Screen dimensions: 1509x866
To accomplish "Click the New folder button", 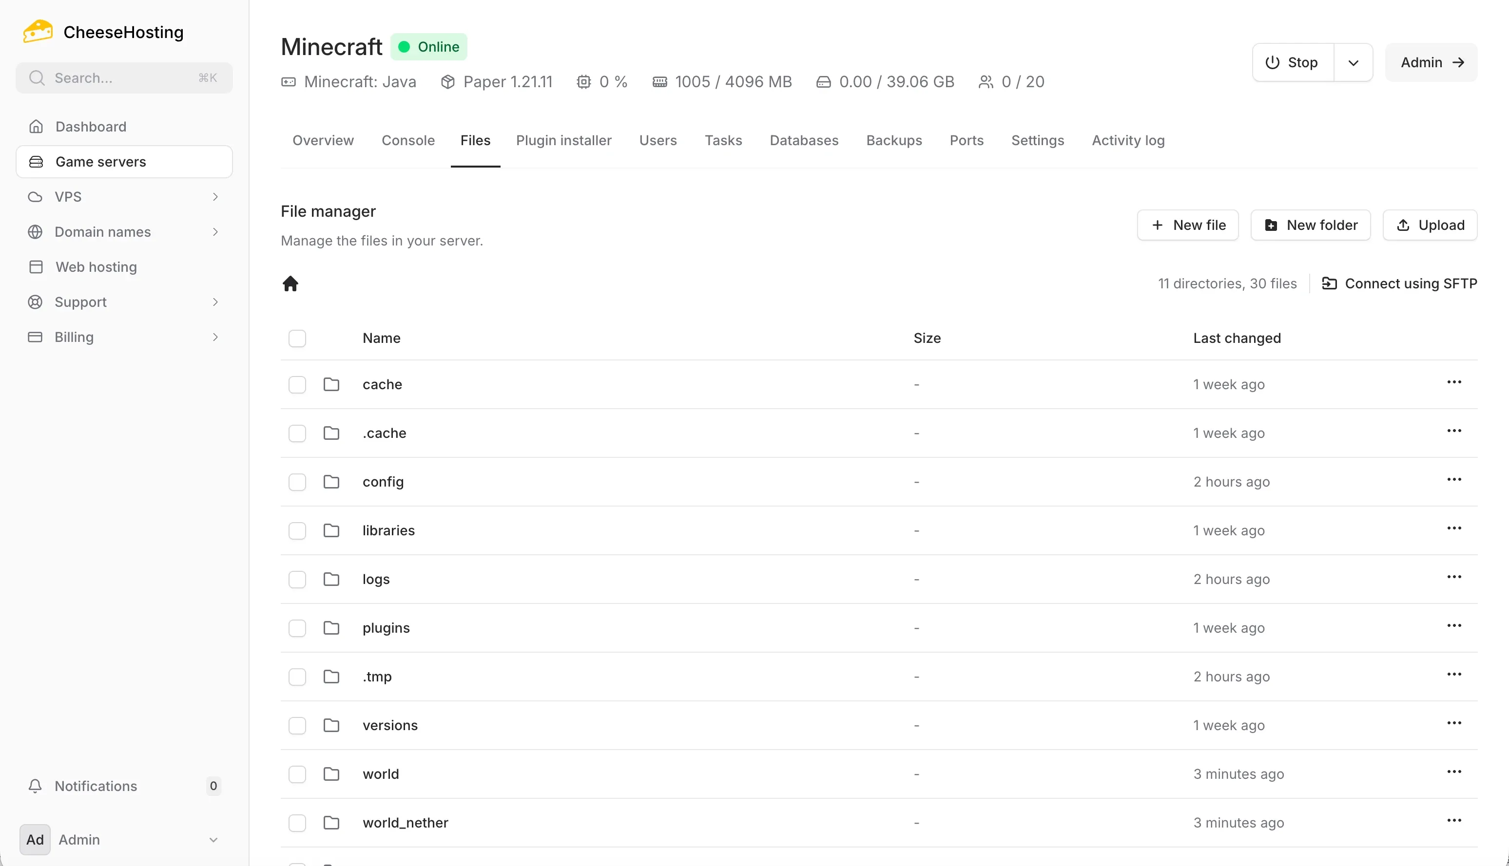I will 1310,225.
